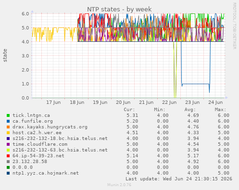The width and height of the screenshot is (239, 190).
Task: Click 64.ip-54-39-23.net average value 5.17
Action: point(193,156)
